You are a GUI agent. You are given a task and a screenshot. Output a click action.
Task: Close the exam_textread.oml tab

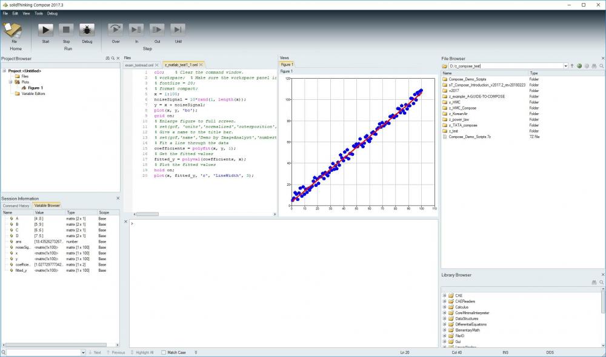point(156,65)
